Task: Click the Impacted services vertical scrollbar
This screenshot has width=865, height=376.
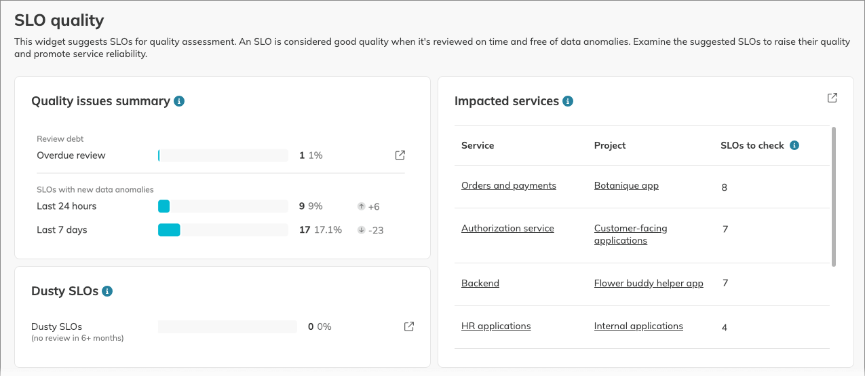Action: [x=834, y=197]
